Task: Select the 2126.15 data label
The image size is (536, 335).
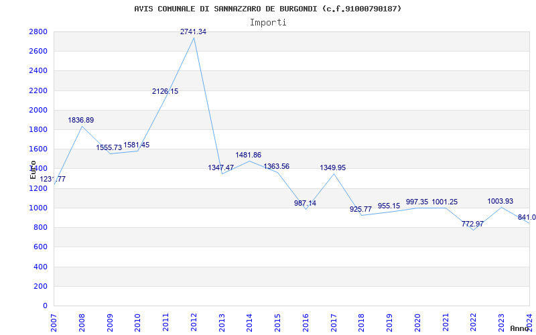Action: click(165, 91)
